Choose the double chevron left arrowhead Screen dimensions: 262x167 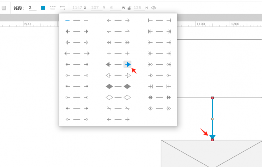[x=109, y=42]
